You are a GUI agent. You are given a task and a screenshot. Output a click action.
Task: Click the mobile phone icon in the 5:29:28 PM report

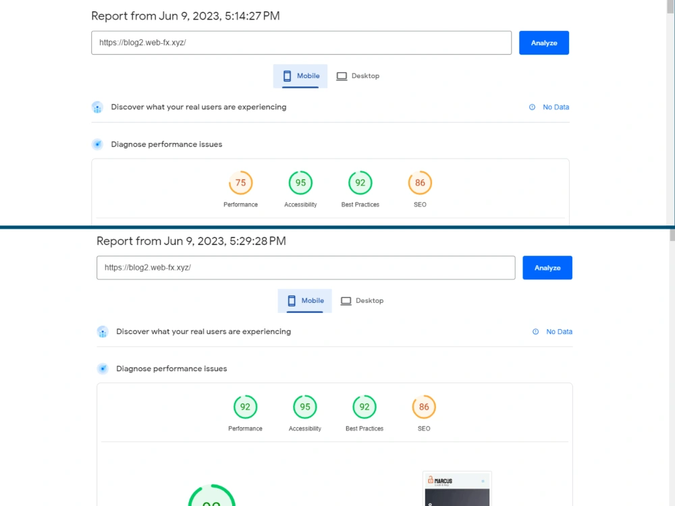(292, 301)
